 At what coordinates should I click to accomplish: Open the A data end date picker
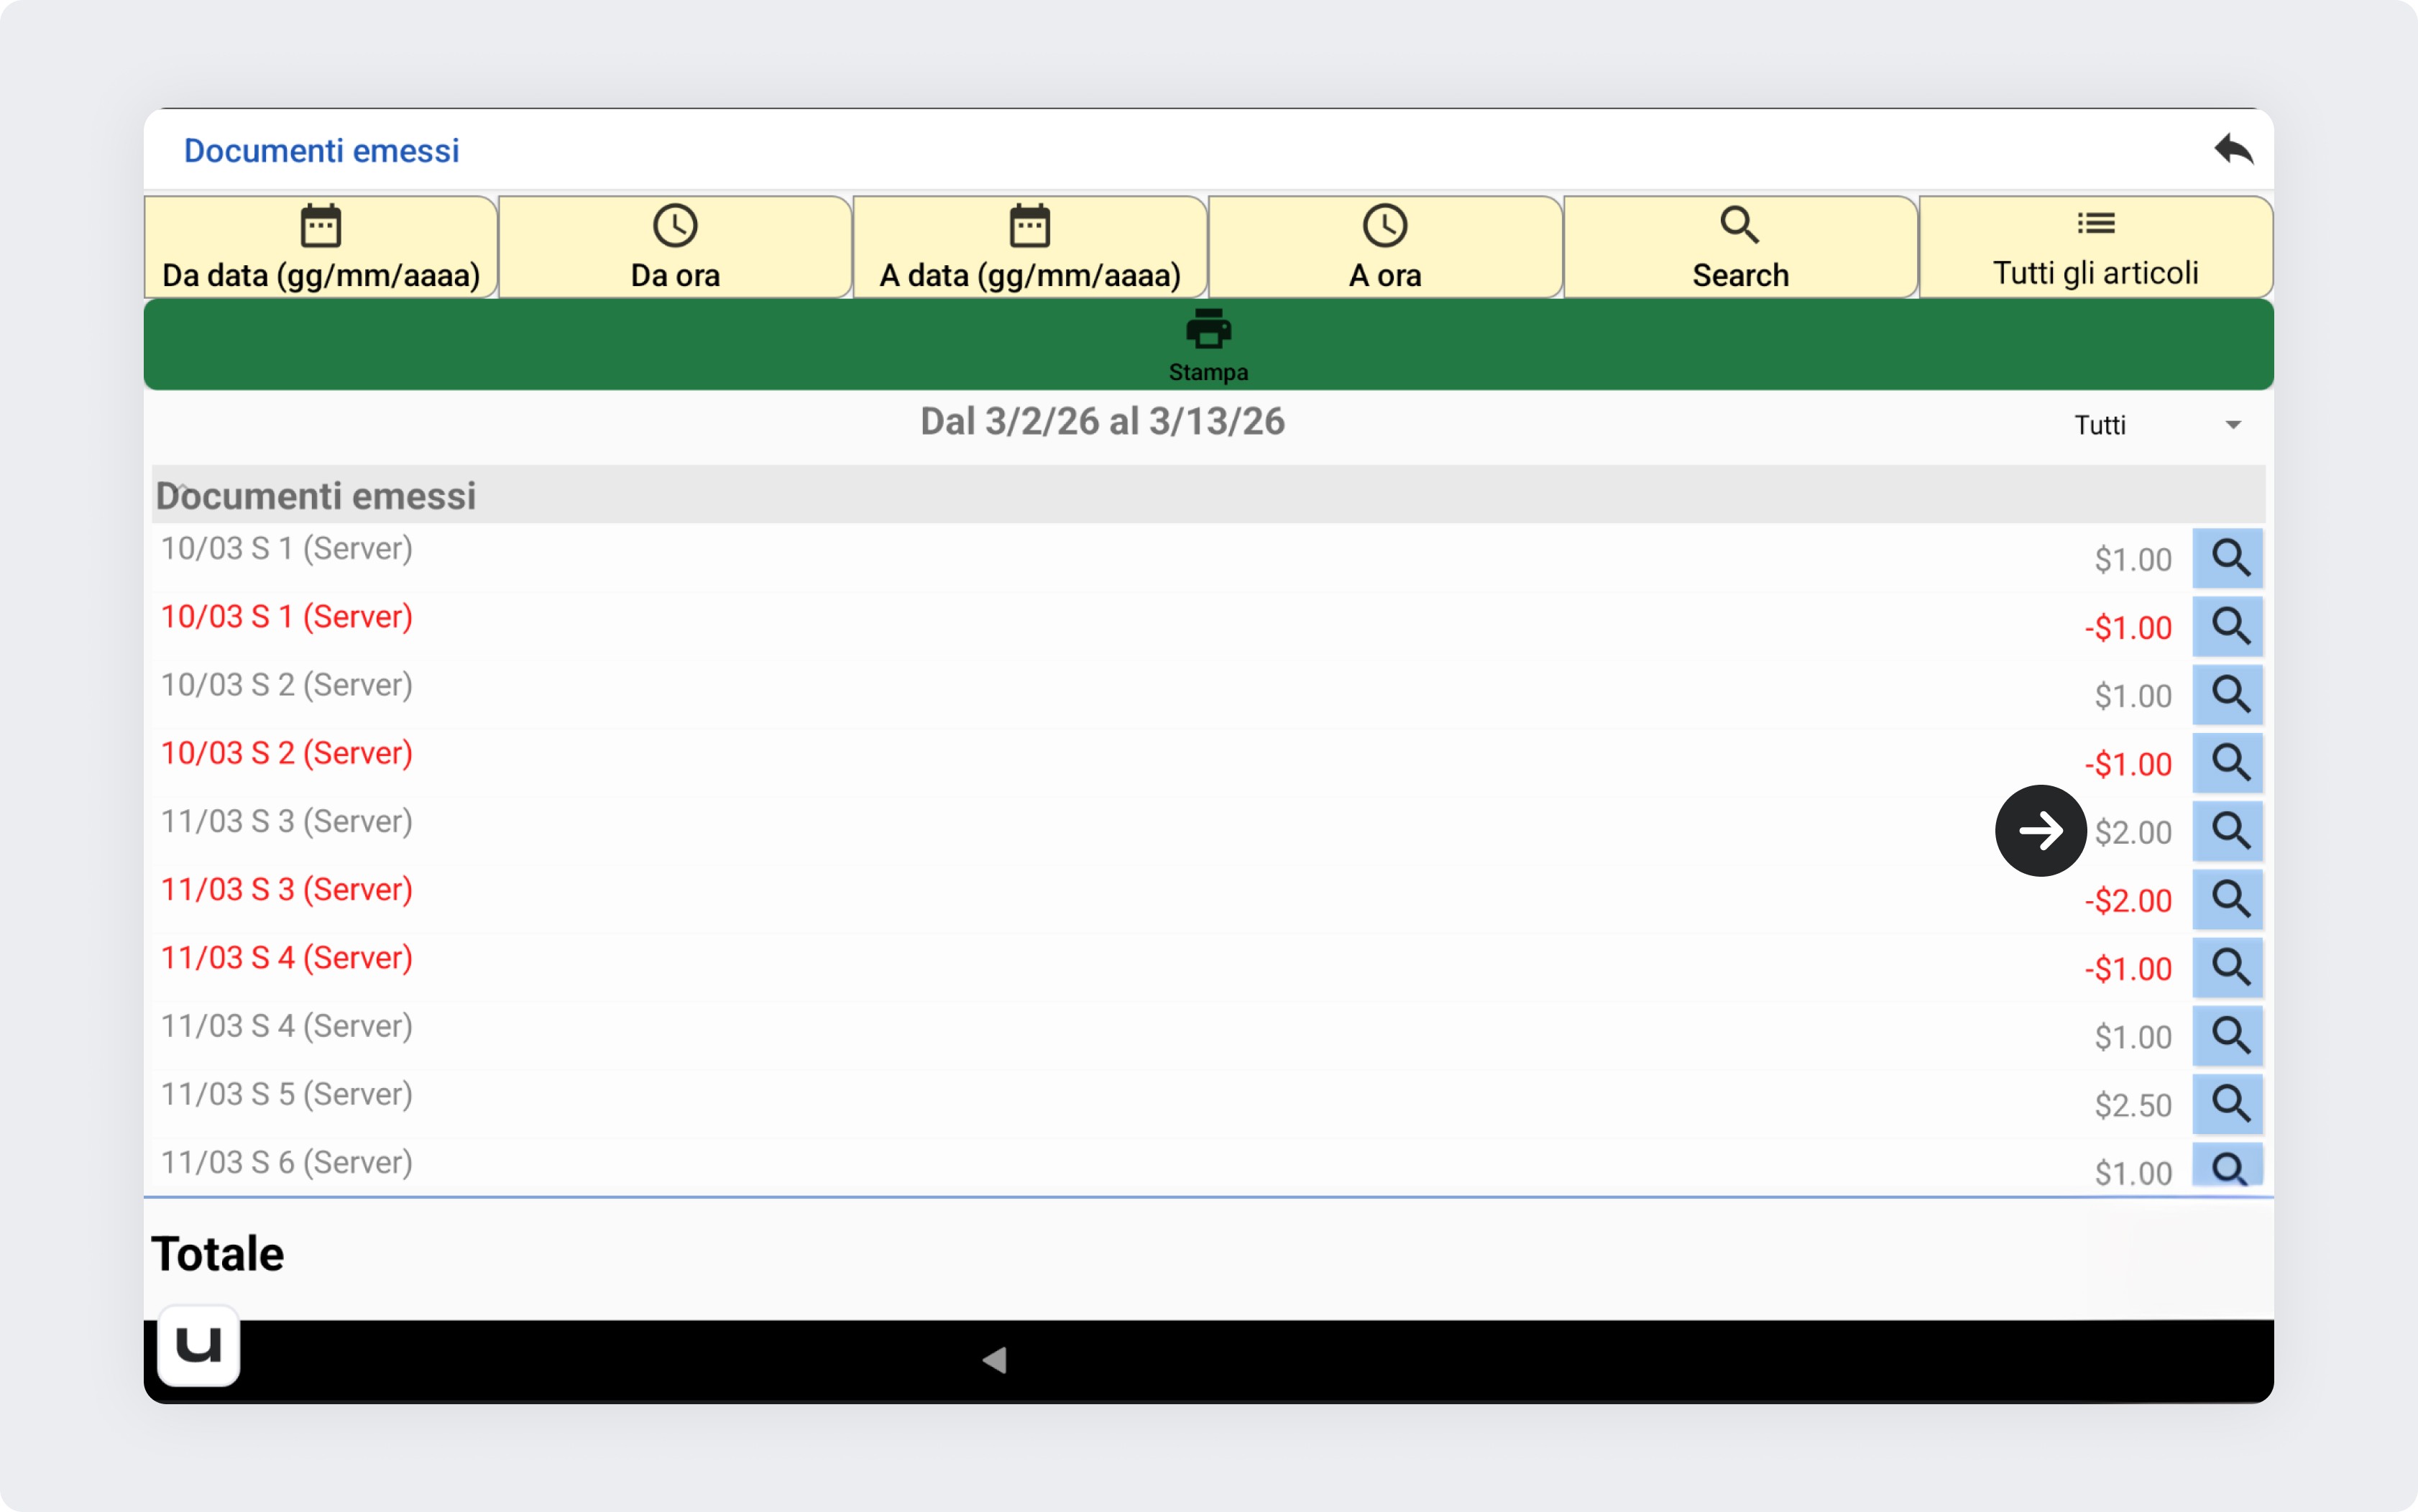tap(1030, 247)
